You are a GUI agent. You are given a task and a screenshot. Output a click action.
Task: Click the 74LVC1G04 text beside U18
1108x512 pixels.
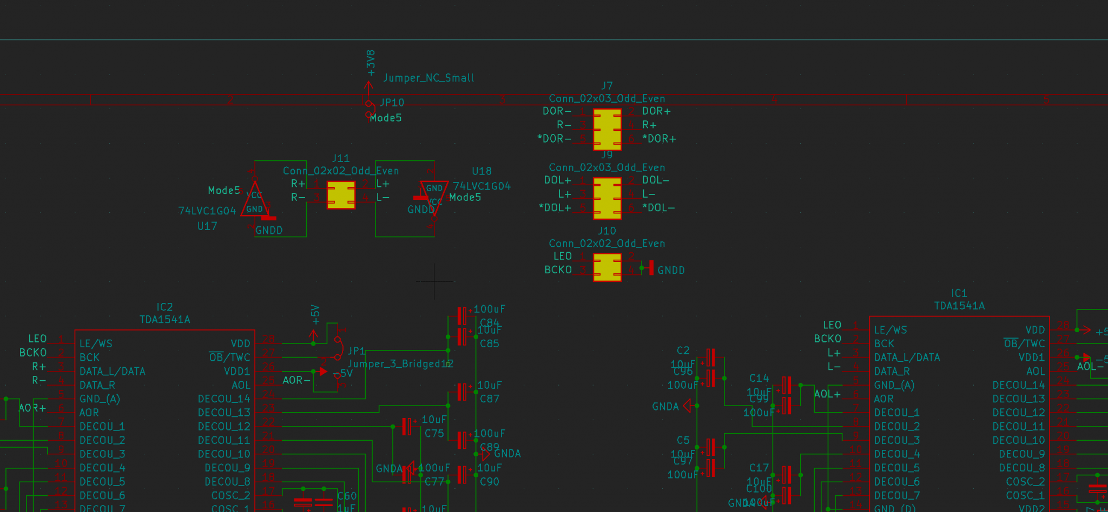tap(482, 186)
